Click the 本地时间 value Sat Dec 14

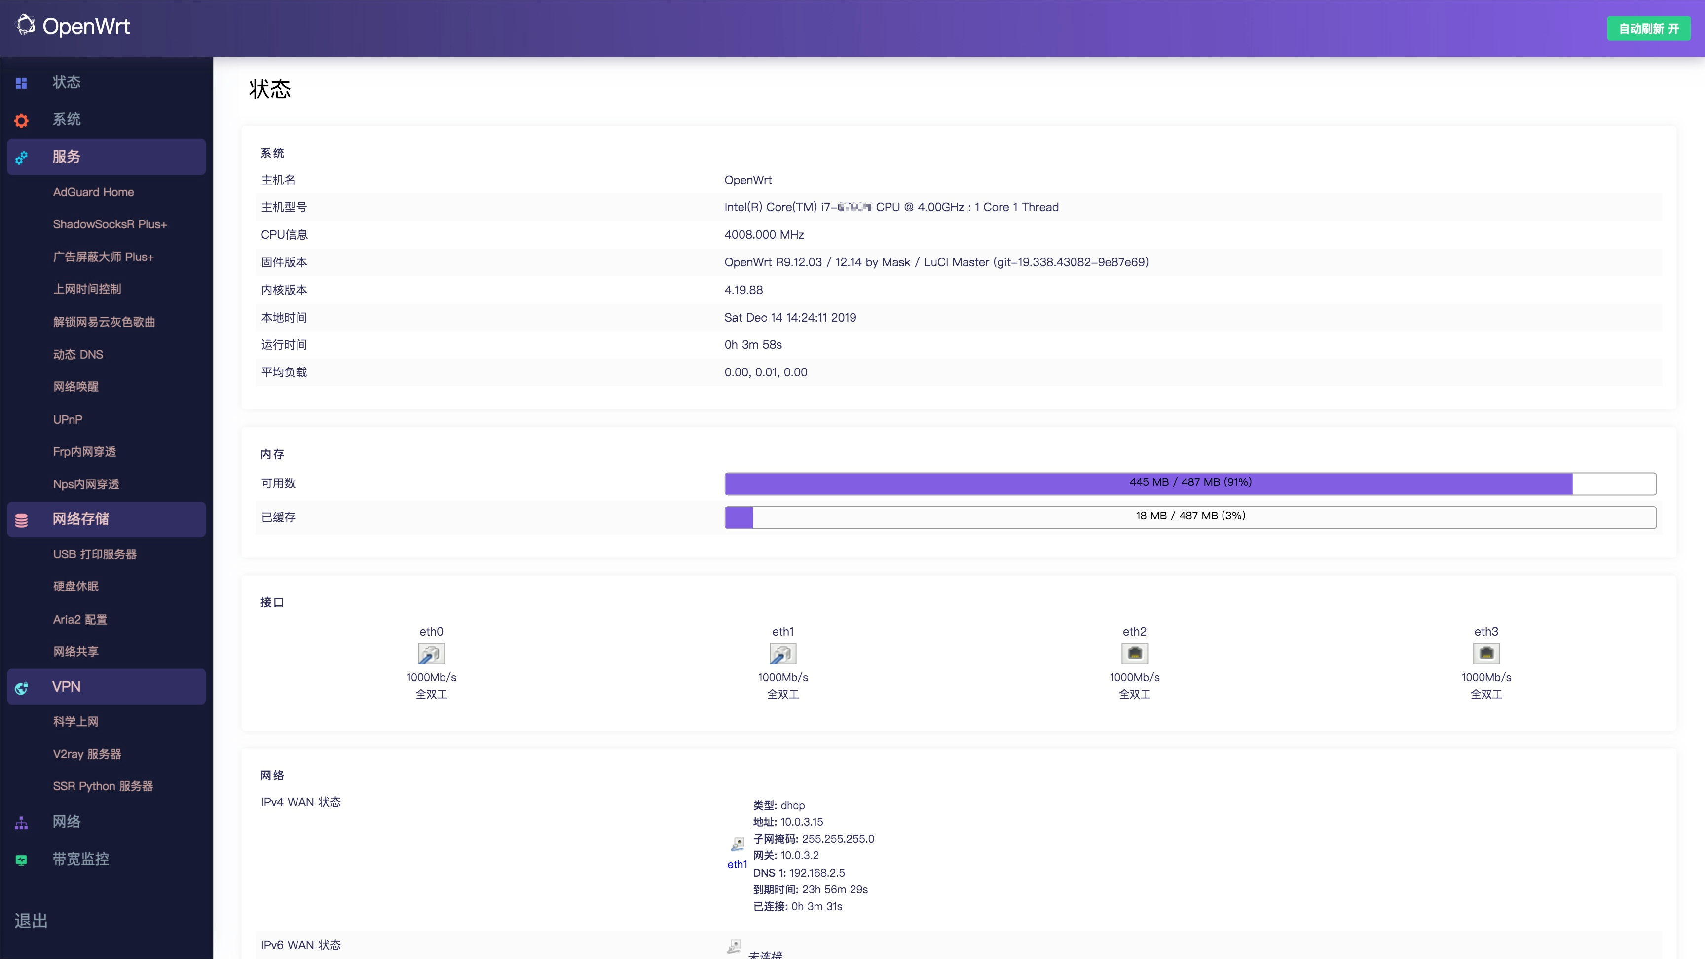coord(790,318)
